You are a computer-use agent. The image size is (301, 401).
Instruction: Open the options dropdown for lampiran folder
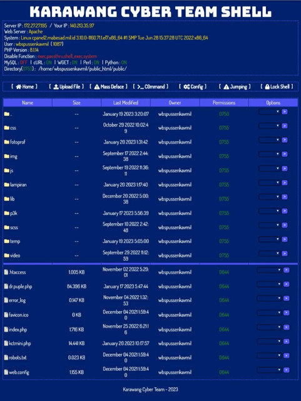tap(269, 182)
